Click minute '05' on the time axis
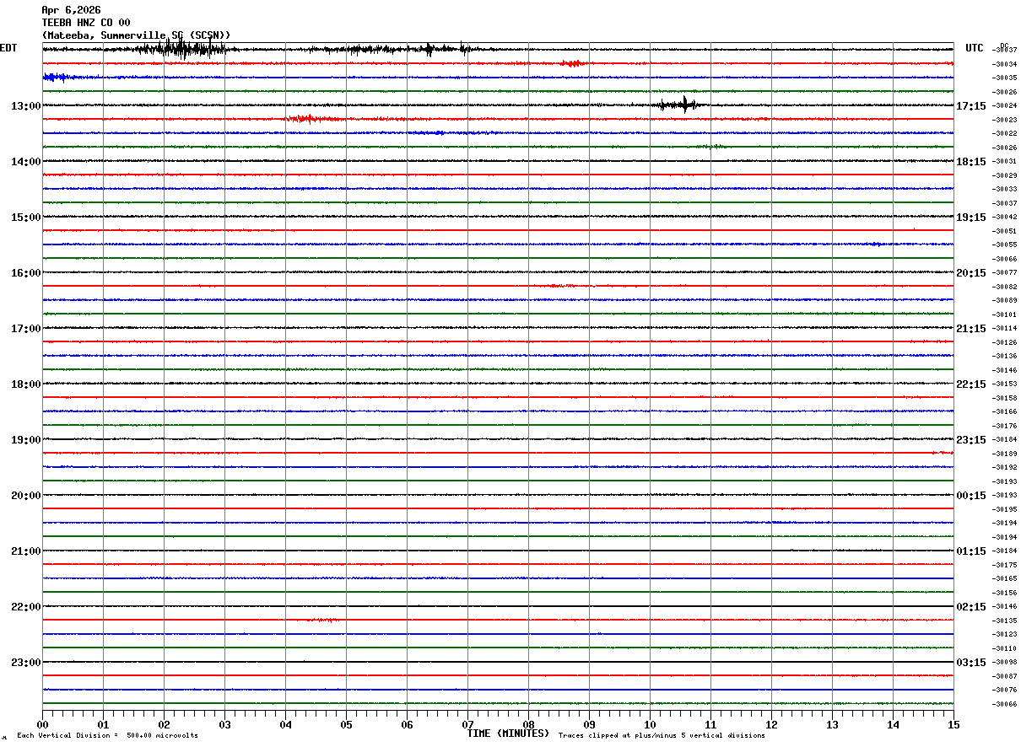The height and width of the screenshot is (747, 1021). tap(346, 724)
